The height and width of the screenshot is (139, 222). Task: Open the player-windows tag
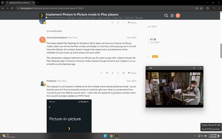[105, 18]
